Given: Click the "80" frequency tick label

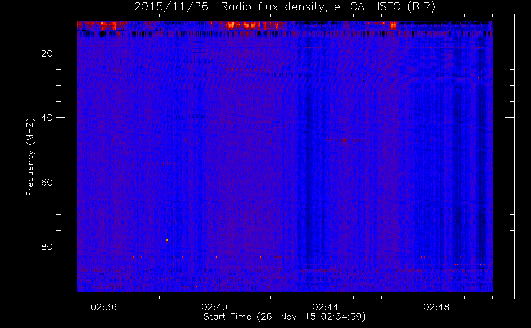Looking at the screenshot, I should click(47, 247).
